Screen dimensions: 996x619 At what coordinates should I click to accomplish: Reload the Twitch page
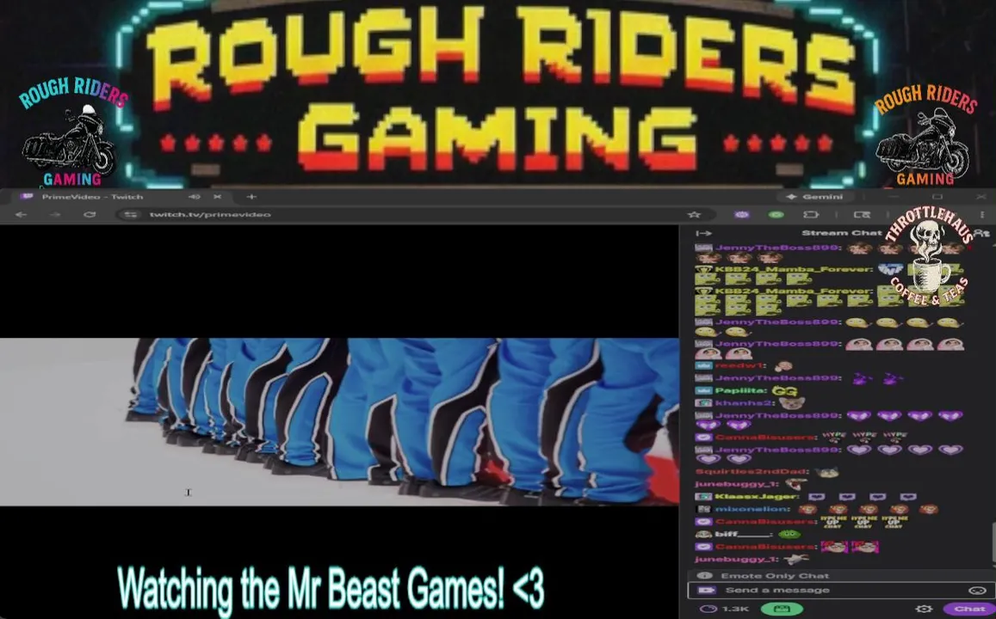pyautogui.click(x=90, y=215)
